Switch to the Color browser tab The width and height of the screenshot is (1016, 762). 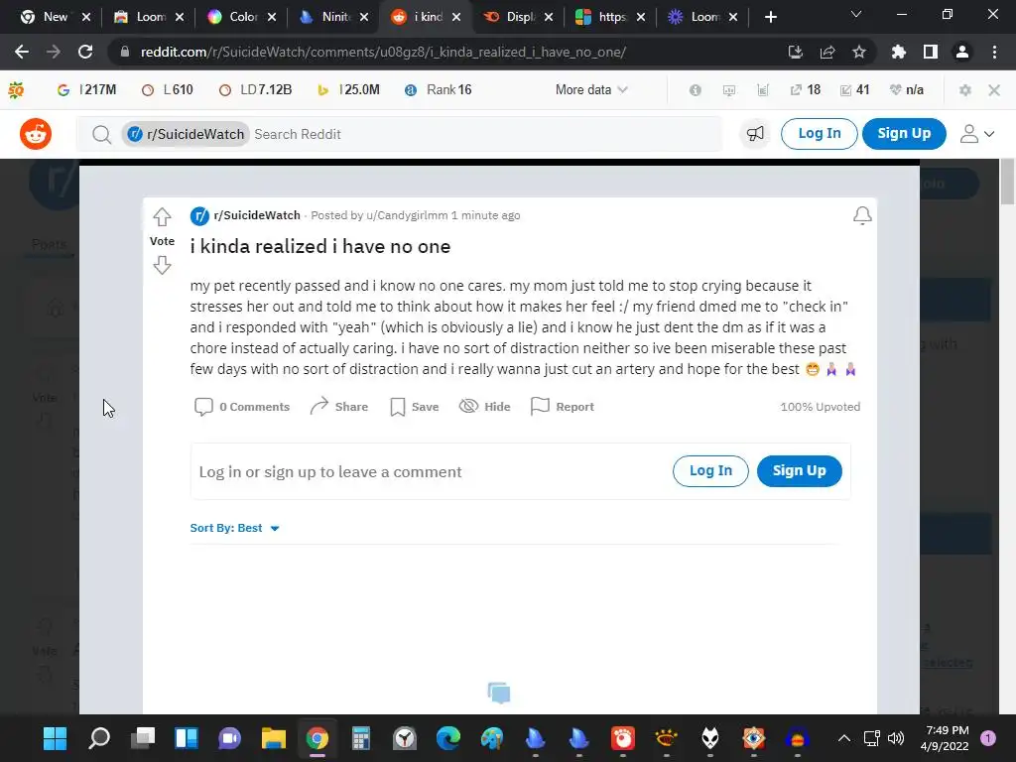(241, 17)
